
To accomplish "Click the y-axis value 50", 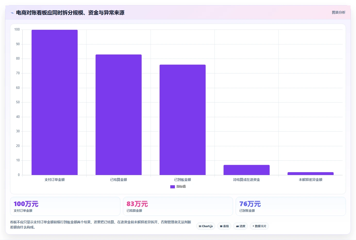I will [x=18, y=102].
